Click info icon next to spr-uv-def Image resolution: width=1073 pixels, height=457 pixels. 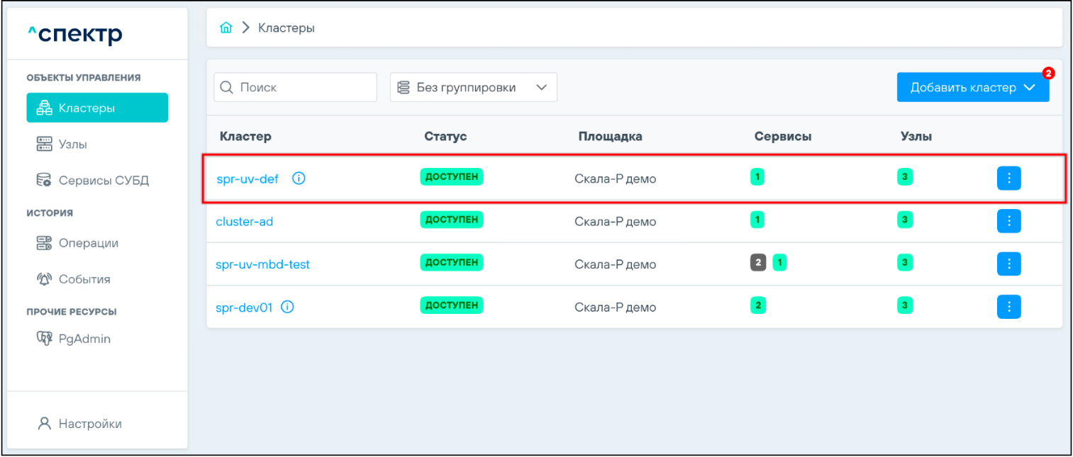pyautogui.click(x=299, y=179)
